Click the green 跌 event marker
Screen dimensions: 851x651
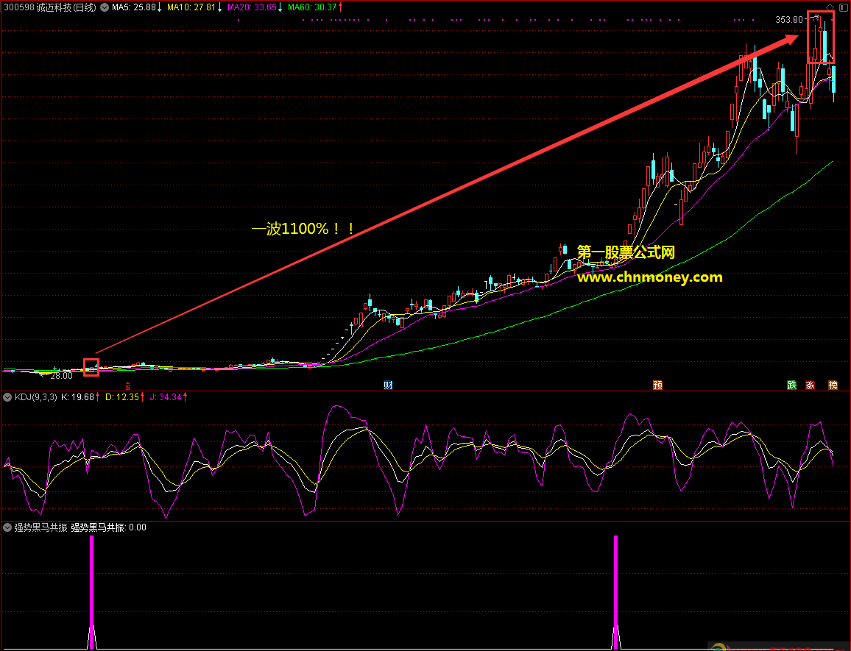792,385
